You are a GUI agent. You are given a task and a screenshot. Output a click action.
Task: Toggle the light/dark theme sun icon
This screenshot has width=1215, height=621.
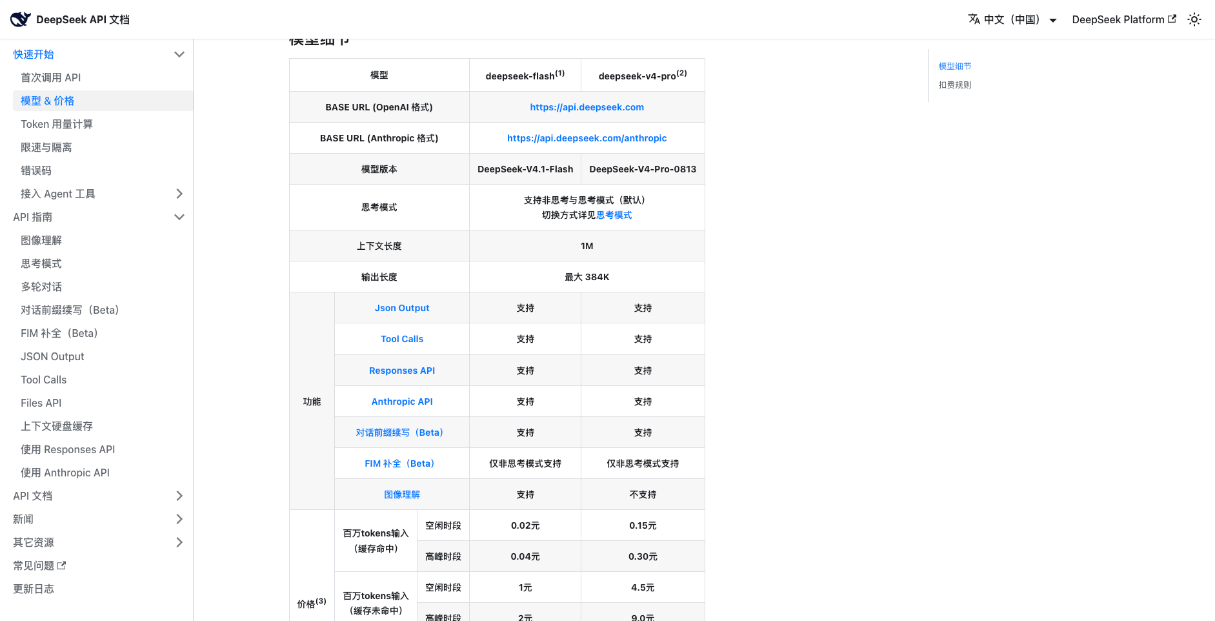[x=1194, y=19]
